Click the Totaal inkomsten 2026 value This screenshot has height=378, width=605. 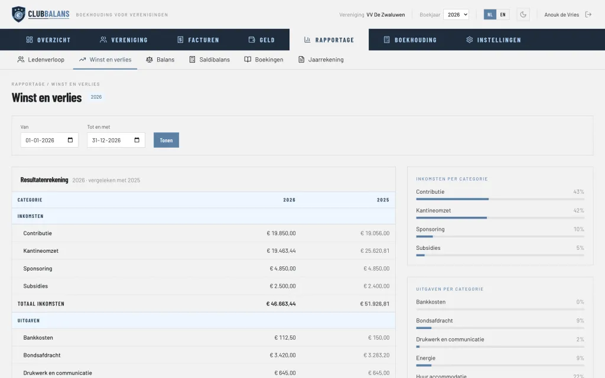tap(281, 304)
